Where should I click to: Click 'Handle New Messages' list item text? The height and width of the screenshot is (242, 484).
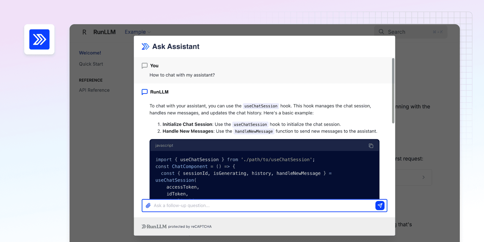[x=188, y=131]
